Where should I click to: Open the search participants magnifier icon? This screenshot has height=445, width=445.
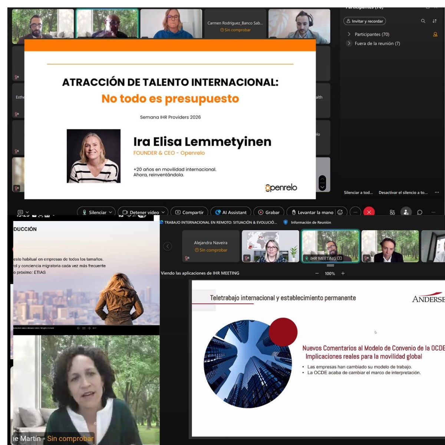click(423, 21)
